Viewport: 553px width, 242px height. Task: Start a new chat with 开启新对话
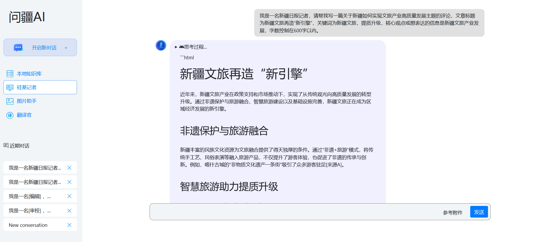(x=40, y=47)
